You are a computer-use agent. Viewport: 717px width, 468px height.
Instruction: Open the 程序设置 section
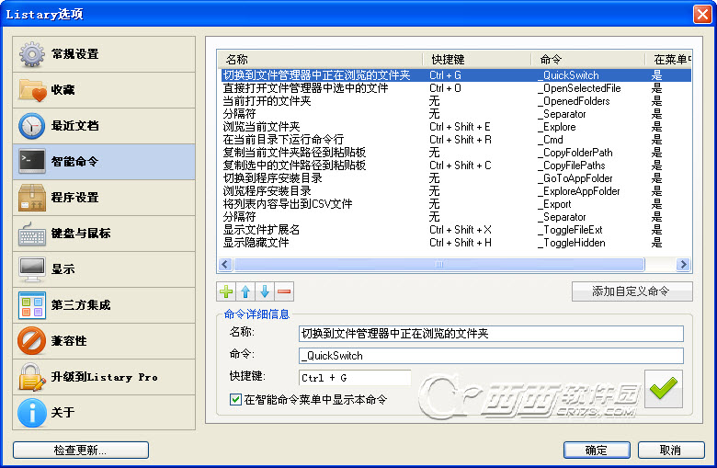point(104,197)
